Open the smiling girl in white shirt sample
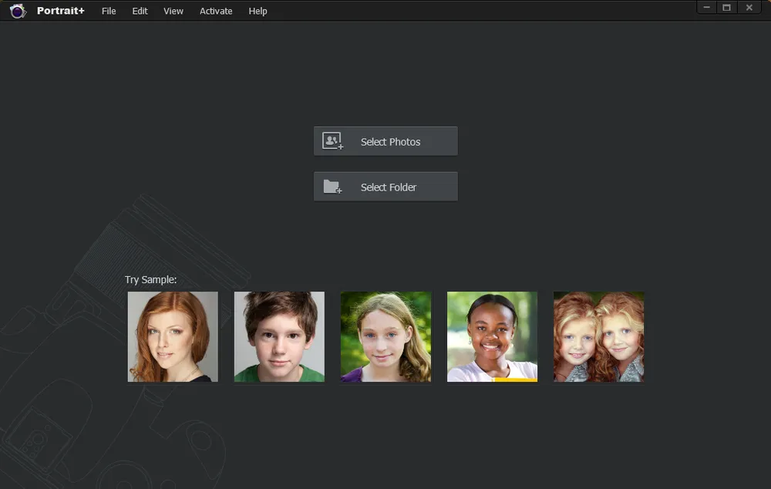Viewport: 771px width, 489px height. pyautogui.click(x=492, y=336)
